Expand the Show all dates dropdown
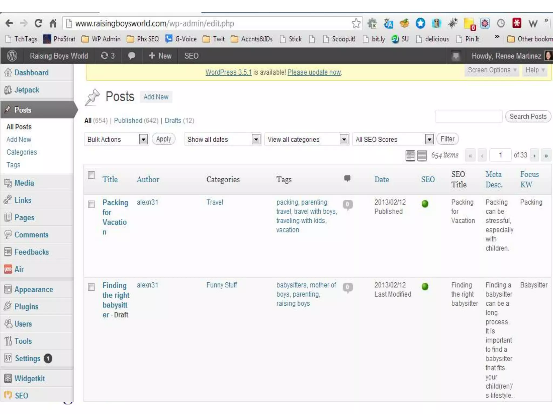 tap(223, 139)
